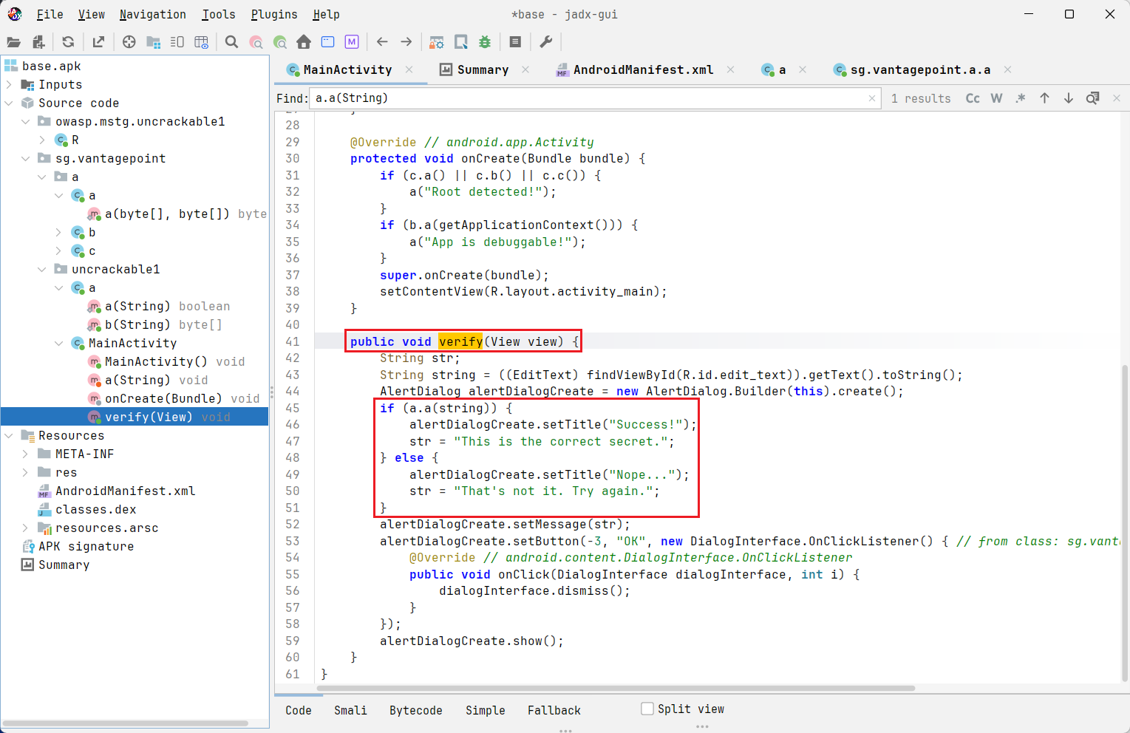The image size is (1130, 733).
Task: Expand the META-INF resources folder
Action: pyautogui.click(x=25, y=454)
